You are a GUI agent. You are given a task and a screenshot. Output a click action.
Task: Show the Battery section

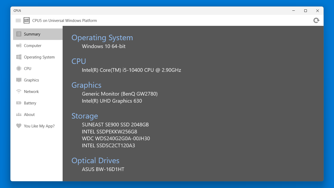click(x=38, y=103)
